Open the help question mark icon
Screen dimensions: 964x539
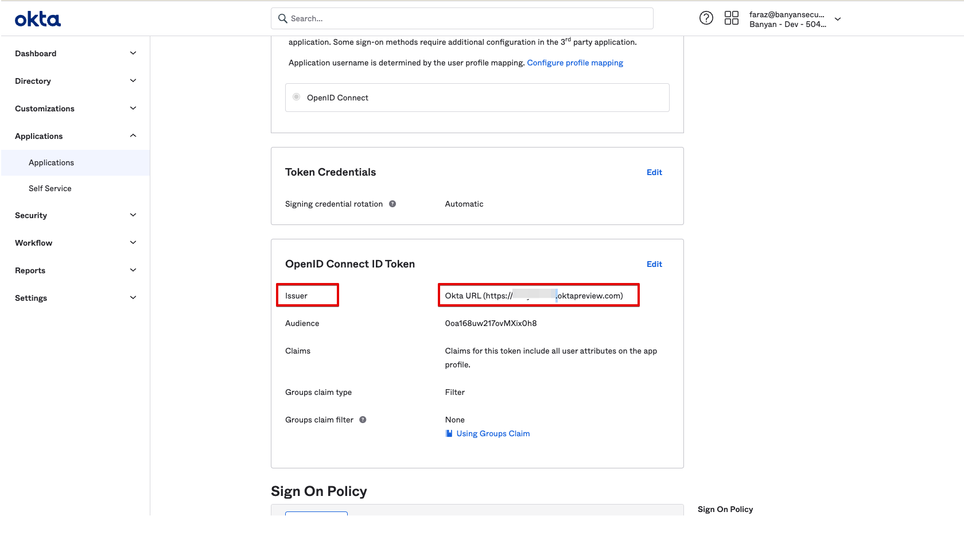click(x=706, y=18)
